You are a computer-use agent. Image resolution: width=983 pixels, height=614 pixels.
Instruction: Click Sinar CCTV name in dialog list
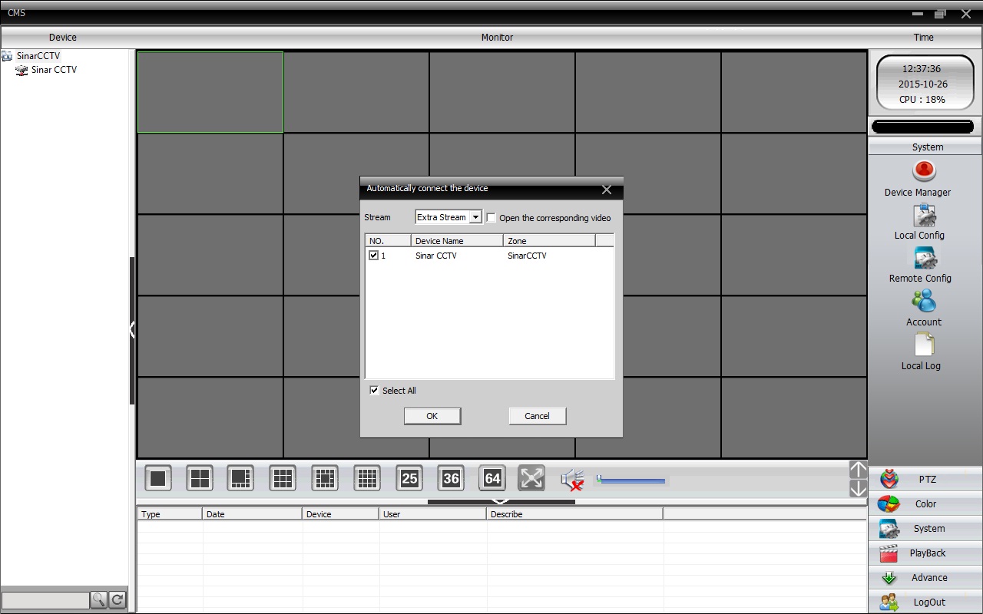coord(436,256)
